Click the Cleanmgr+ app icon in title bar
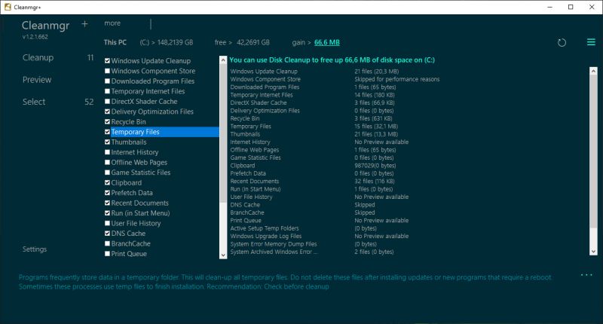 coord(8,7)
